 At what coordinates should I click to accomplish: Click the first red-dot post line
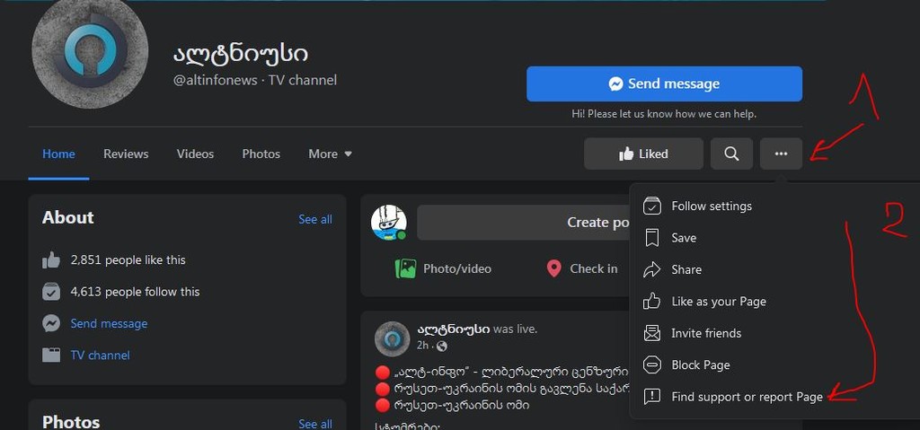(502, 372)
